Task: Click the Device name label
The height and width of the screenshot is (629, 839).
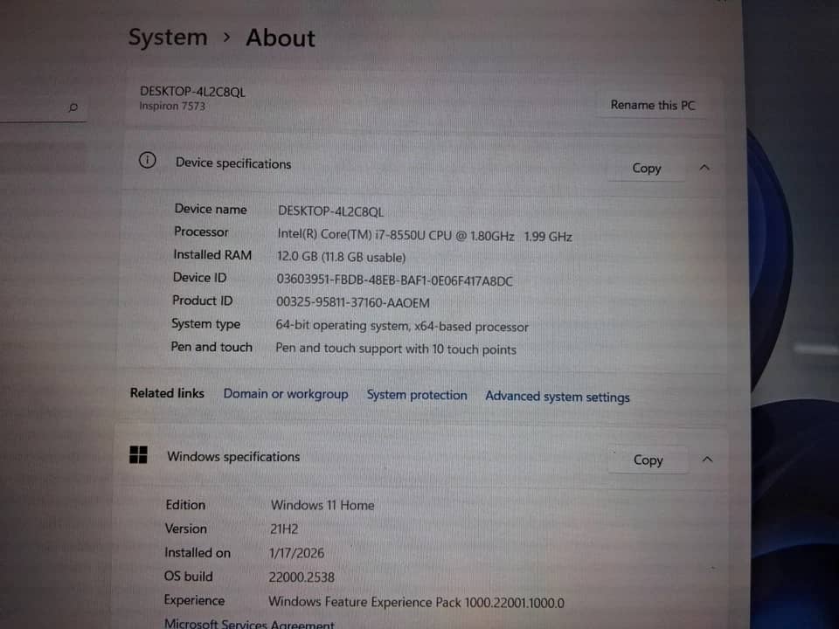Action: coord(211,209)
